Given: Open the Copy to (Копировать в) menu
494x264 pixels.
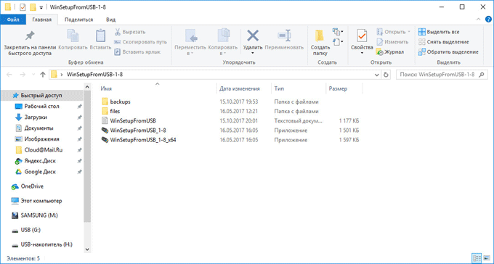Looking at the screenshot, I should pos(223,43).
